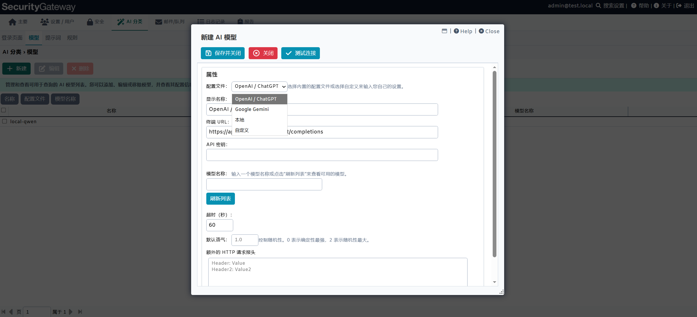Click the 默认语气 temperature field

coord(245,240)
